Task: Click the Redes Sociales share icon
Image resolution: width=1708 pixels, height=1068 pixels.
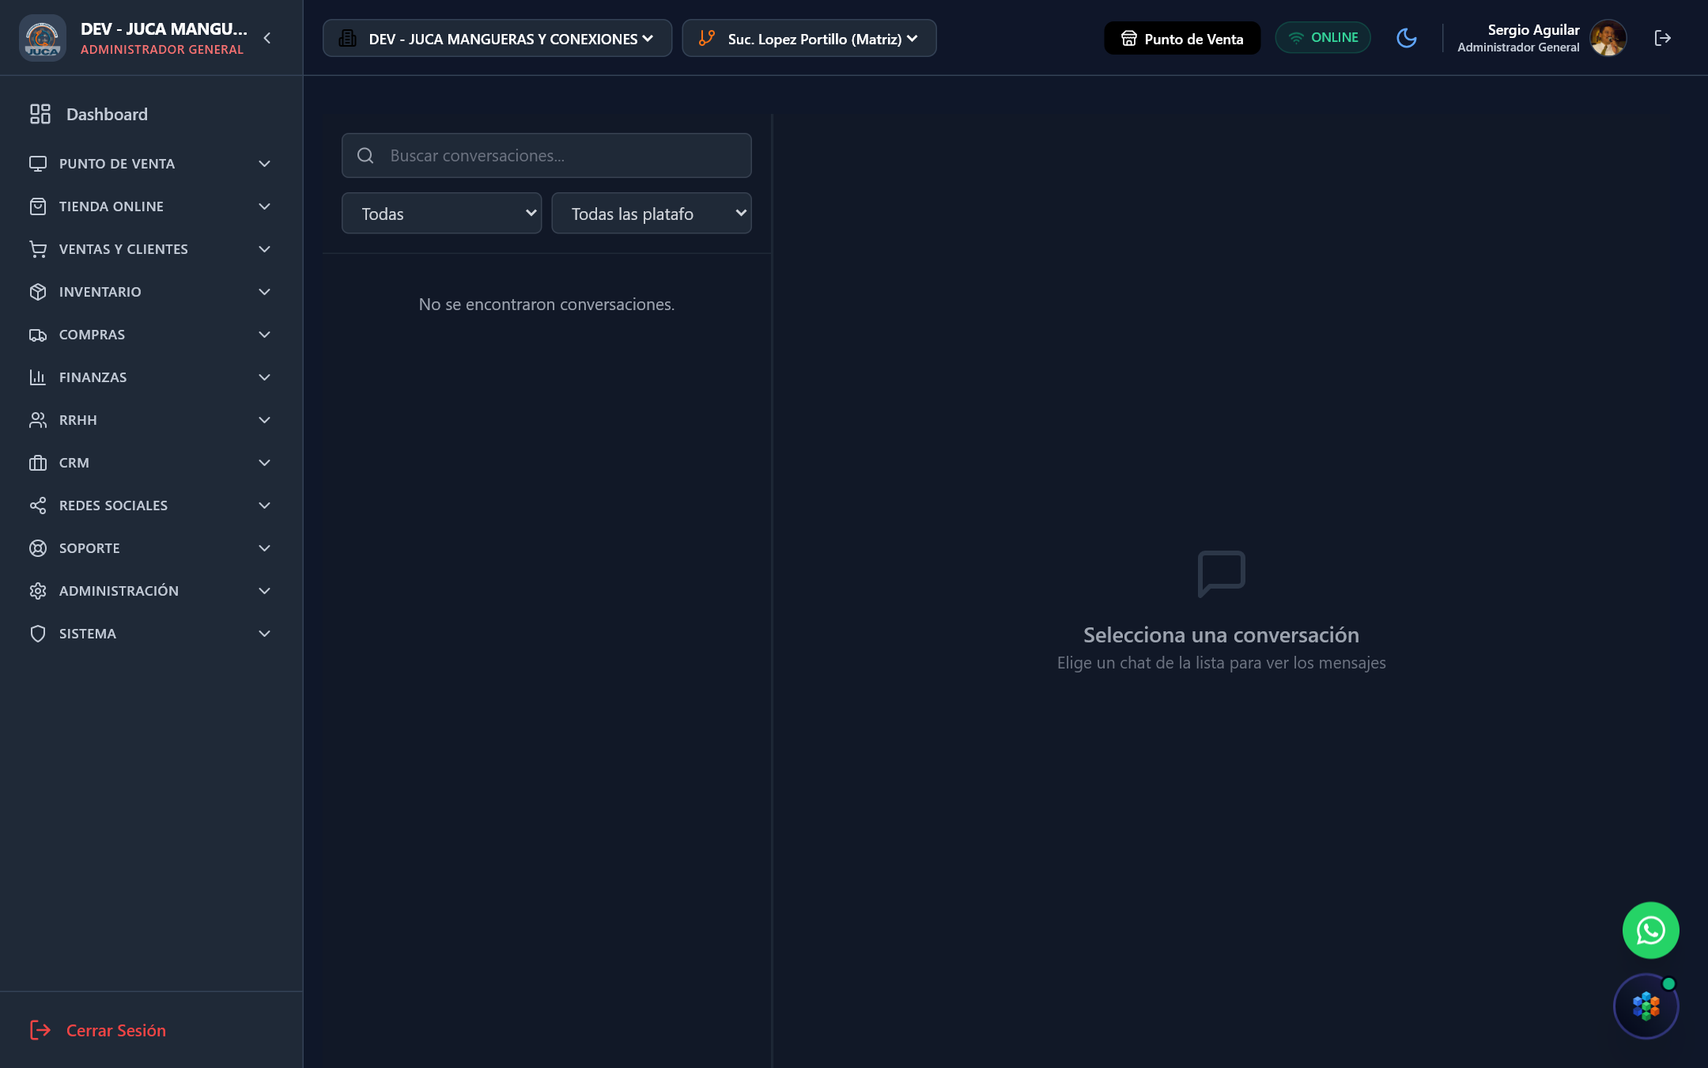Action: [38, 506]
